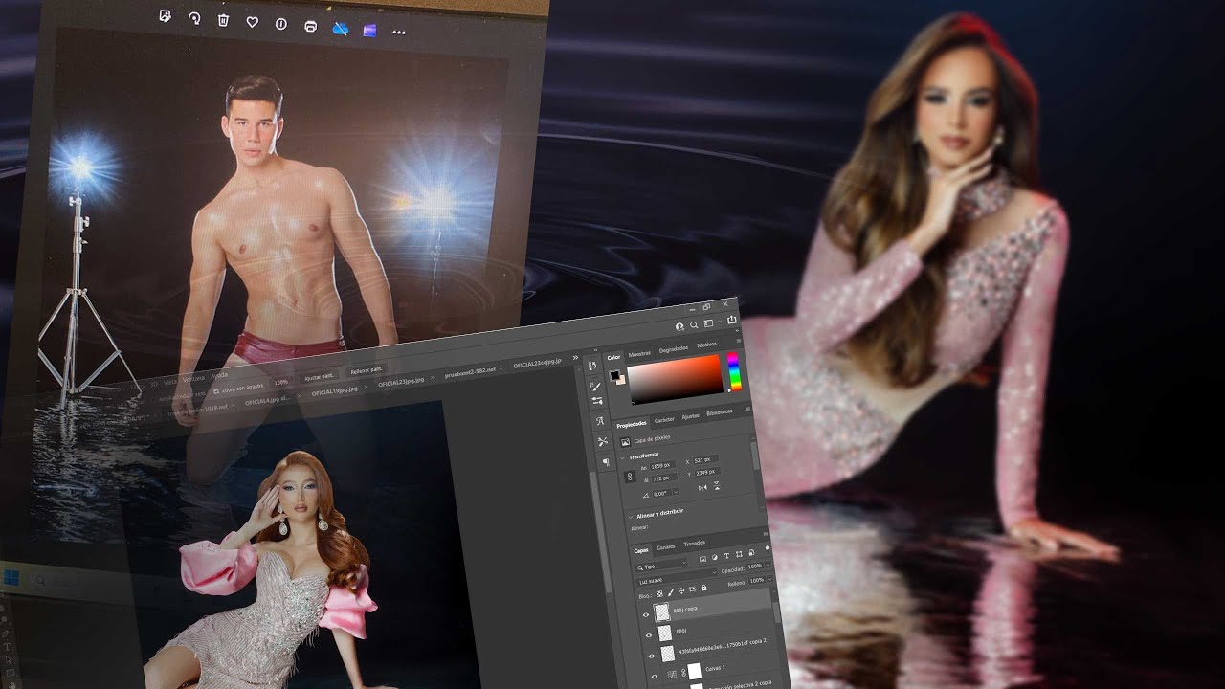The image size is (1225, 689).
Task: Switch to the Muestras tab
Action: click(639, 354)
